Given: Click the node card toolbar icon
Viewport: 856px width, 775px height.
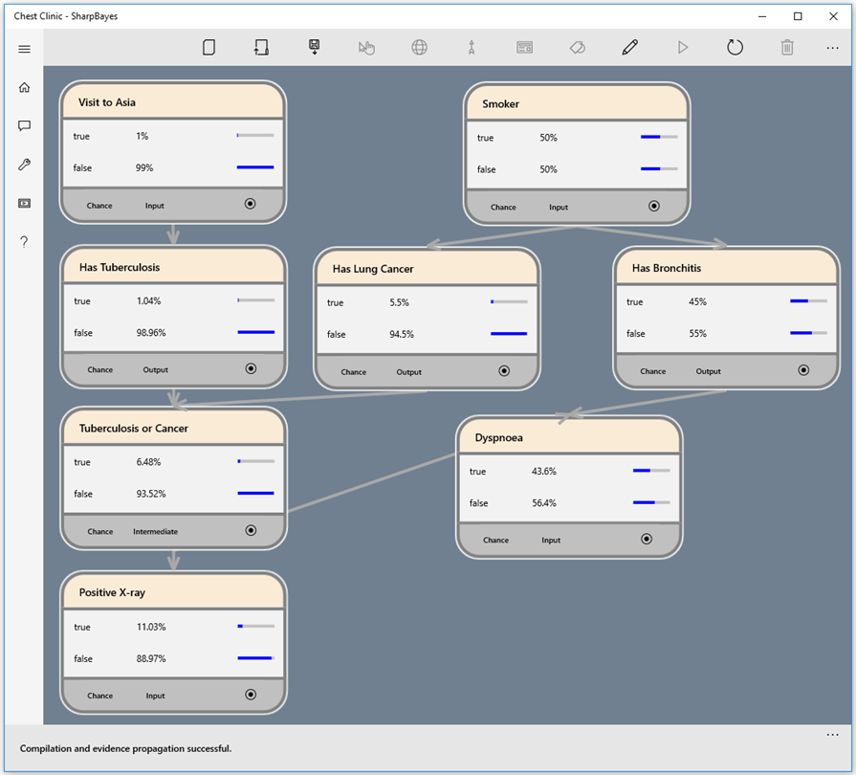Looking at the screenshot, I should pos(525,48).
